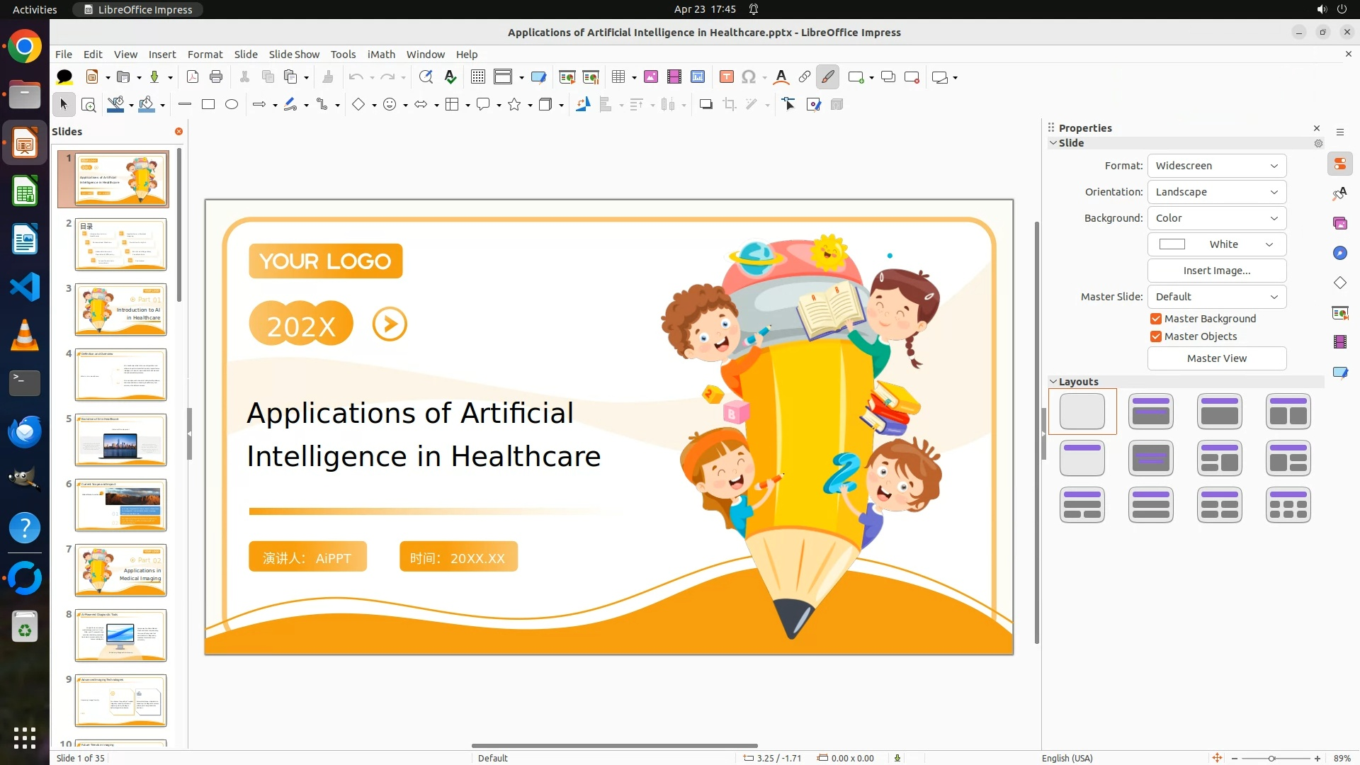Viewport: 1360px width, 765px height.
Task: Open the Format dropdown showing Widescreen
Action: 1216,166
